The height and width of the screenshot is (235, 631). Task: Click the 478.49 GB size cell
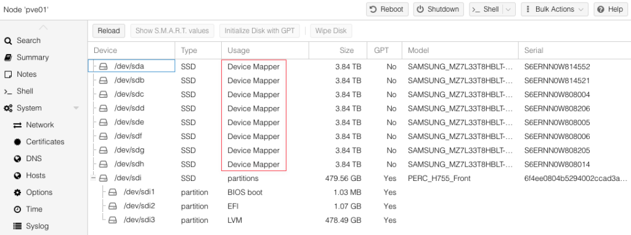[x=343, y=220]
